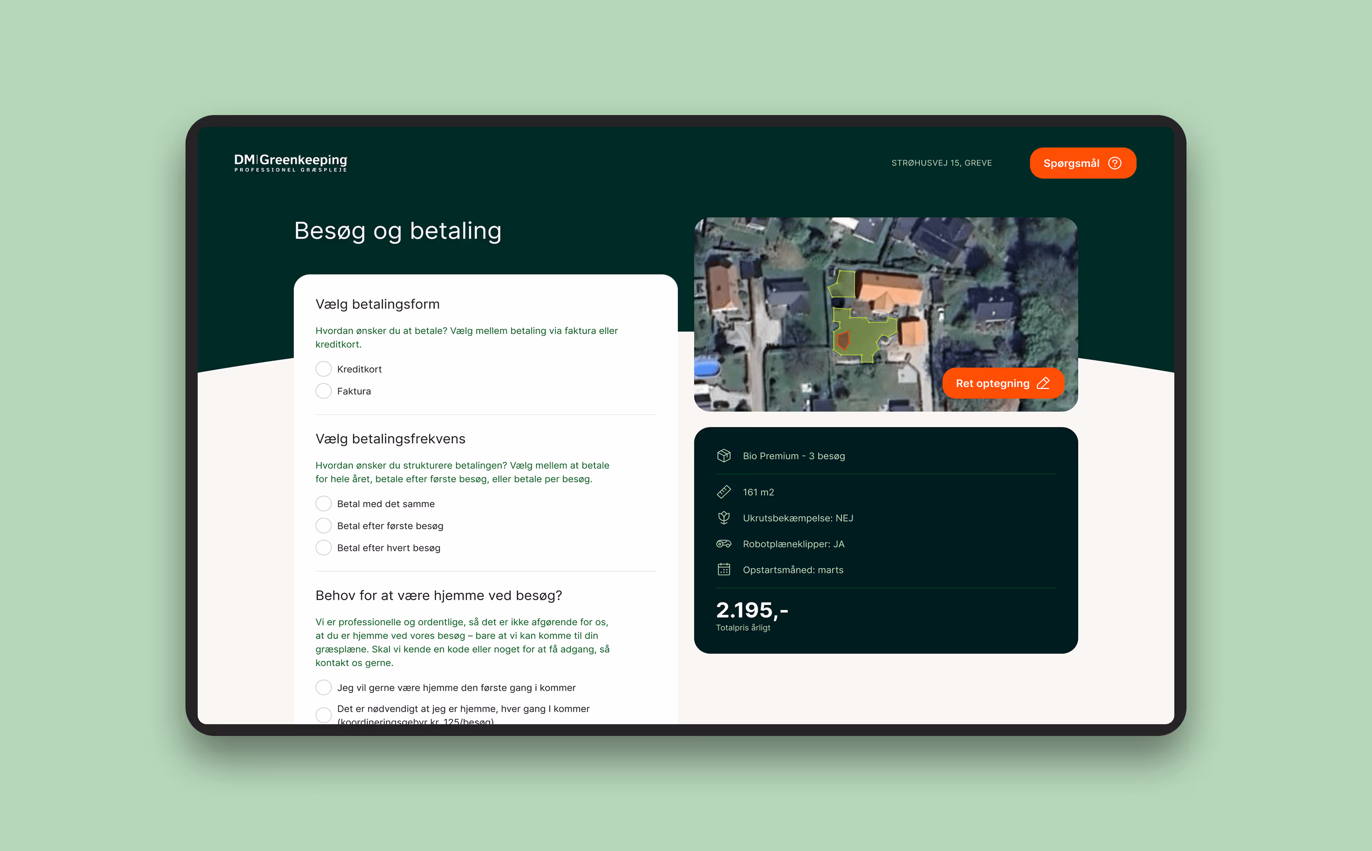Click the pencil icon on Ret optegning
This screenshot has width=1372, height=851.
coord(1043,383)
